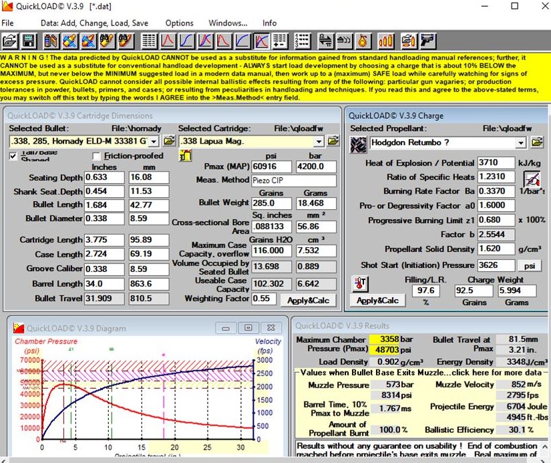Screen dimensions: 551x463
Task: Click the Diagram window title icon
Action: 19,328
